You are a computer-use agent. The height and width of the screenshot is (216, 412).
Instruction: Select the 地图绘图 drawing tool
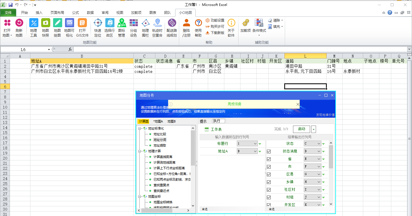[x=57, y=28]
